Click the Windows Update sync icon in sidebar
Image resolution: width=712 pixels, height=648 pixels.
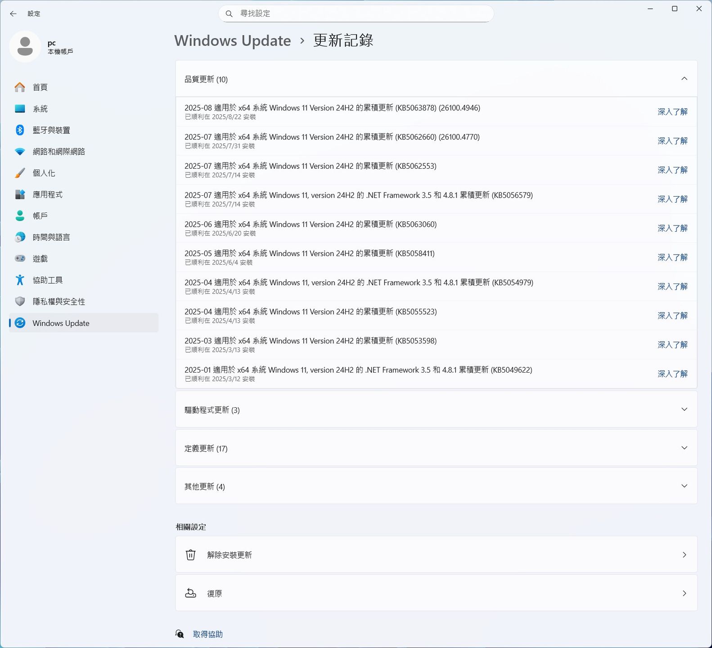20,323
